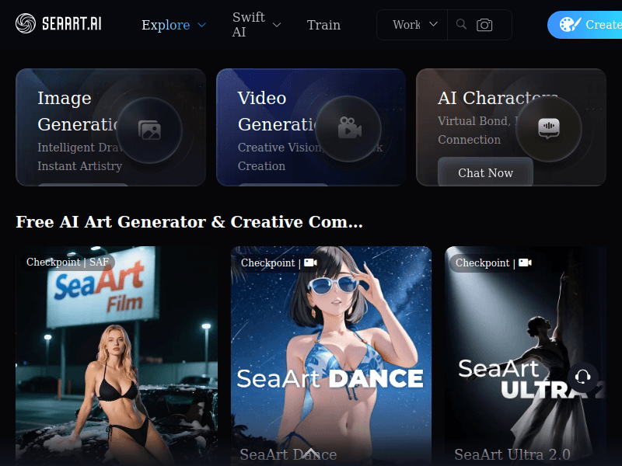Click the Virtual Bond Connection subtitle
This screenshot has height=466, width=622.
click(x=475, y=130)
